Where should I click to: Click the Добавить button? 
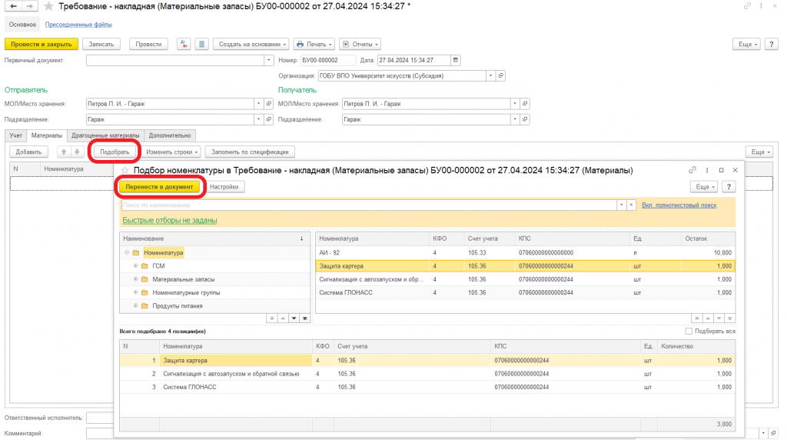28,152
